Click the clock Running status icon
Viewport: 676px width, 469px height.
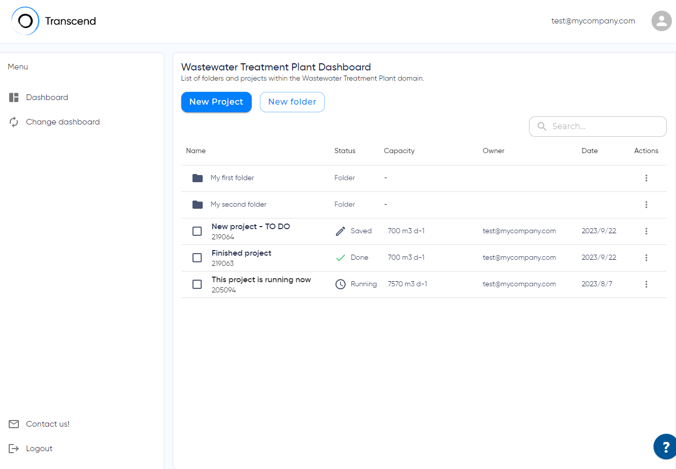pos(341,284)
